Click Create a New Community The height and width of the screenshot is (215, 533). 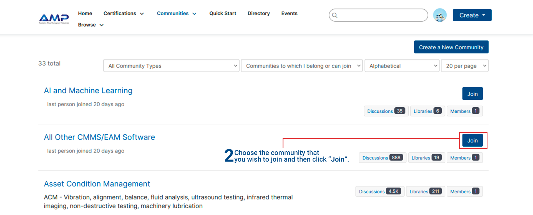click(x=451, y=47)
